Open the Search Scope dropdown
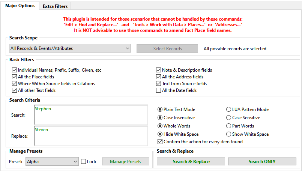 (x=70, y=48)
